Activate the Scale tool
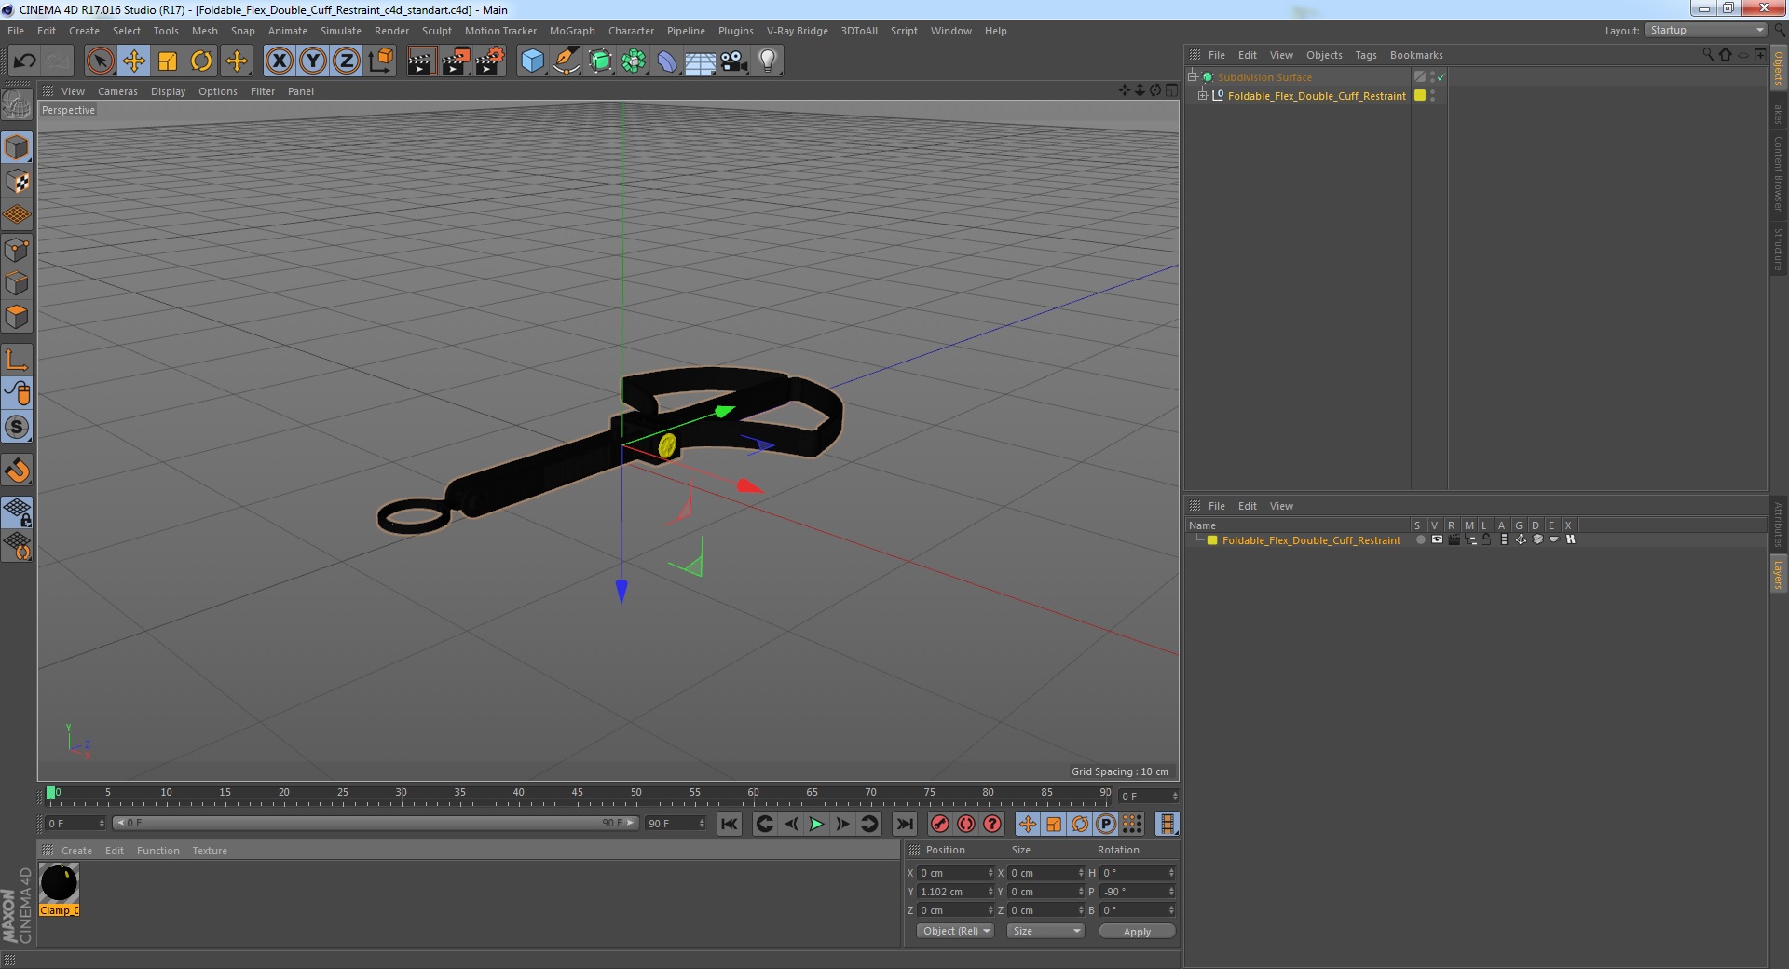The height and width of the screenshot is (969, 1789). (x=168, y=61)
